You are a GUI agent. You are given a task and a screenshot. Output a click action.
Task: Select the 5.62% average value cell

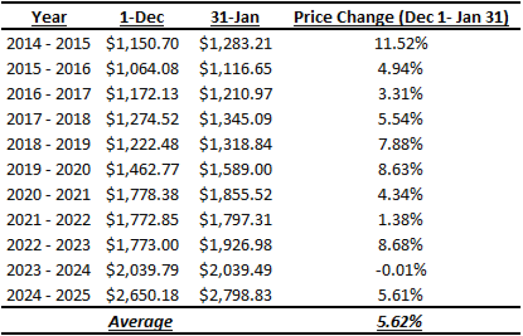[x=402, y=321]
